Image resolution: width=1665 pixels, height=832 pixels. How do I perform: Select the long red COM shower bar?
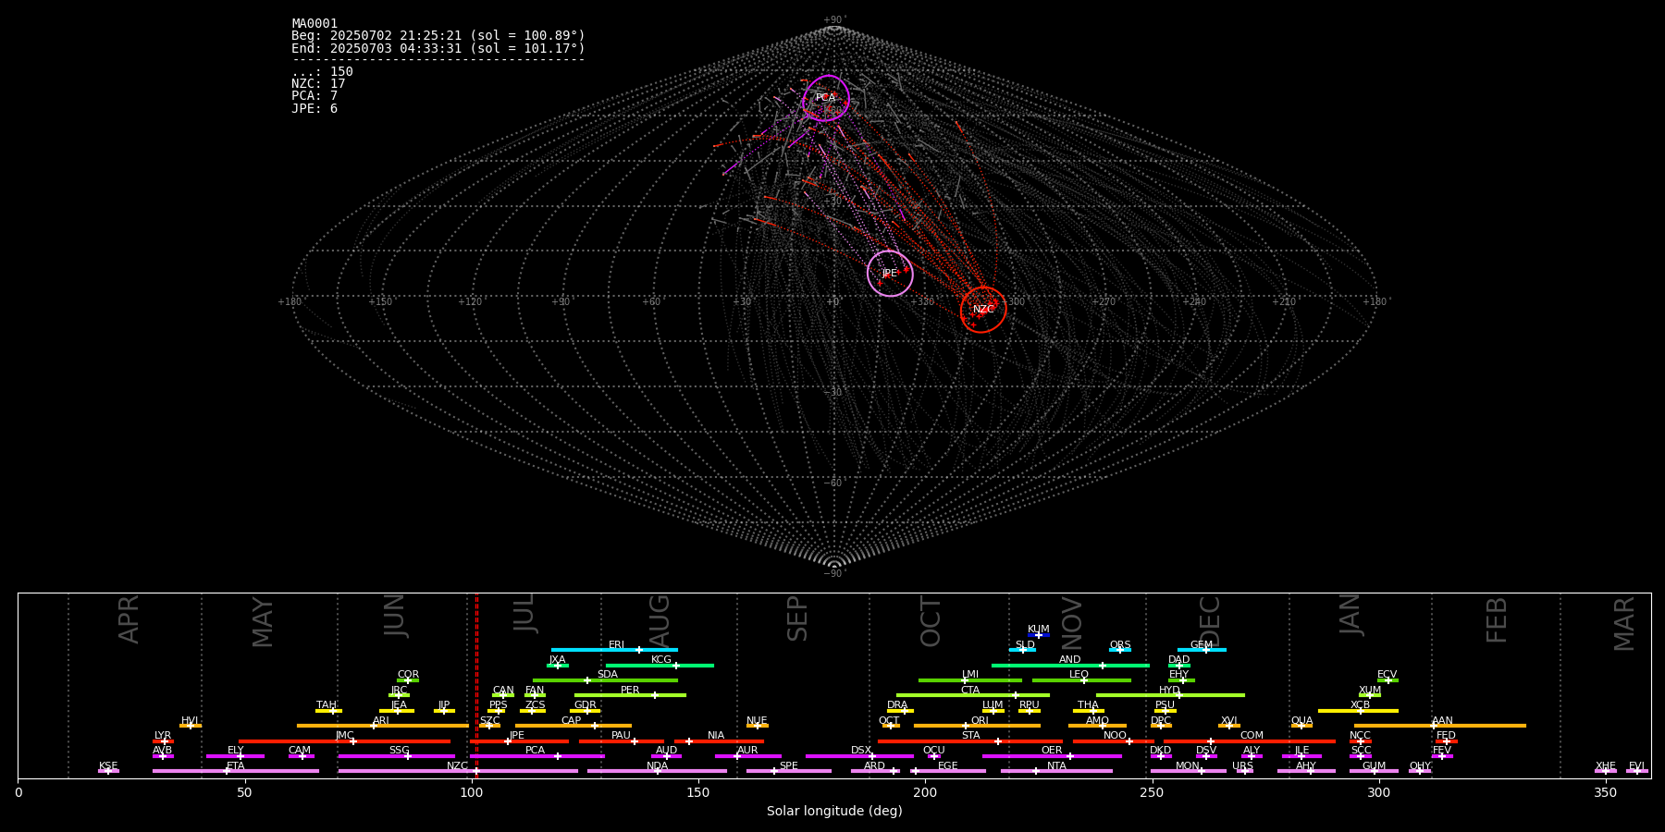point(1250,741)
